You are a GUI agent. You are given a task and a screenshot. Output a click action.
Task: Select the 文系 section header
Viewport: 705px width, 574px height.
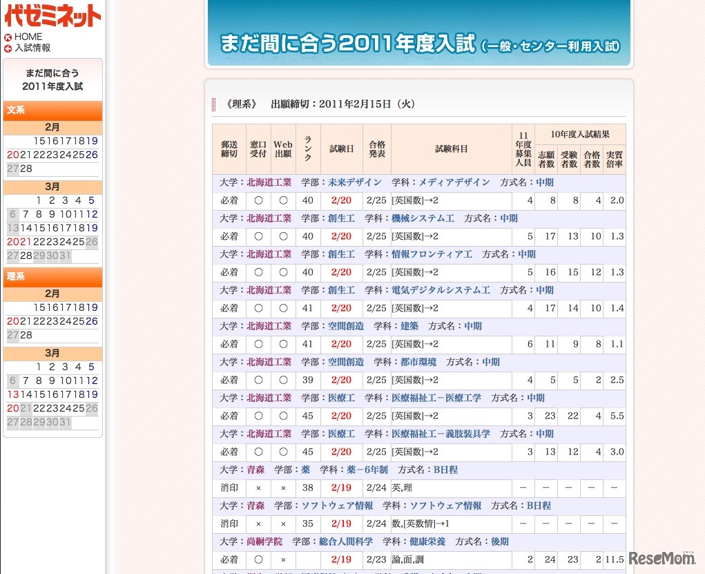pyautogui.click(x=16, y=110)
